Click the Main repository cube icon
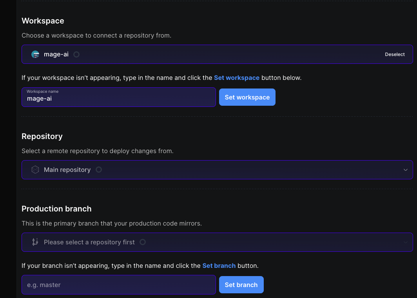417x298 pixels. 35,170
